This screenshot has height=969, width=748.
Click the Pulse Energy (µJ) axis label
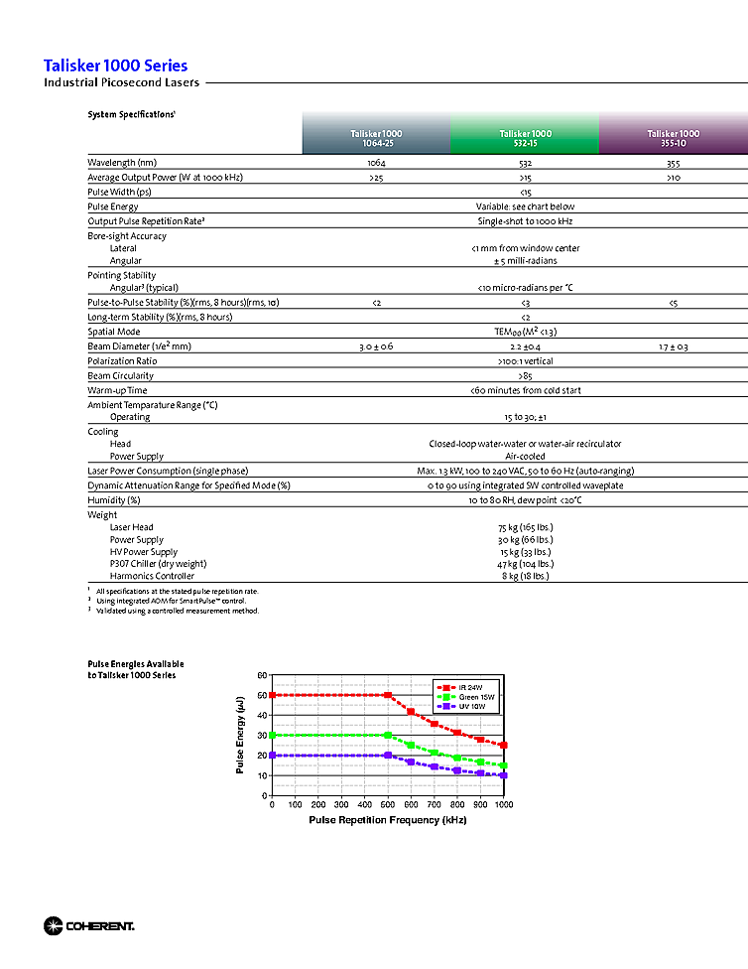pyautogui.click(x=240, y=735)
